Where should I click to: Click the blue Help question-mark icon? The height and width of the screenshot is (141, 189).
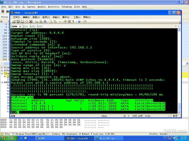79,22
